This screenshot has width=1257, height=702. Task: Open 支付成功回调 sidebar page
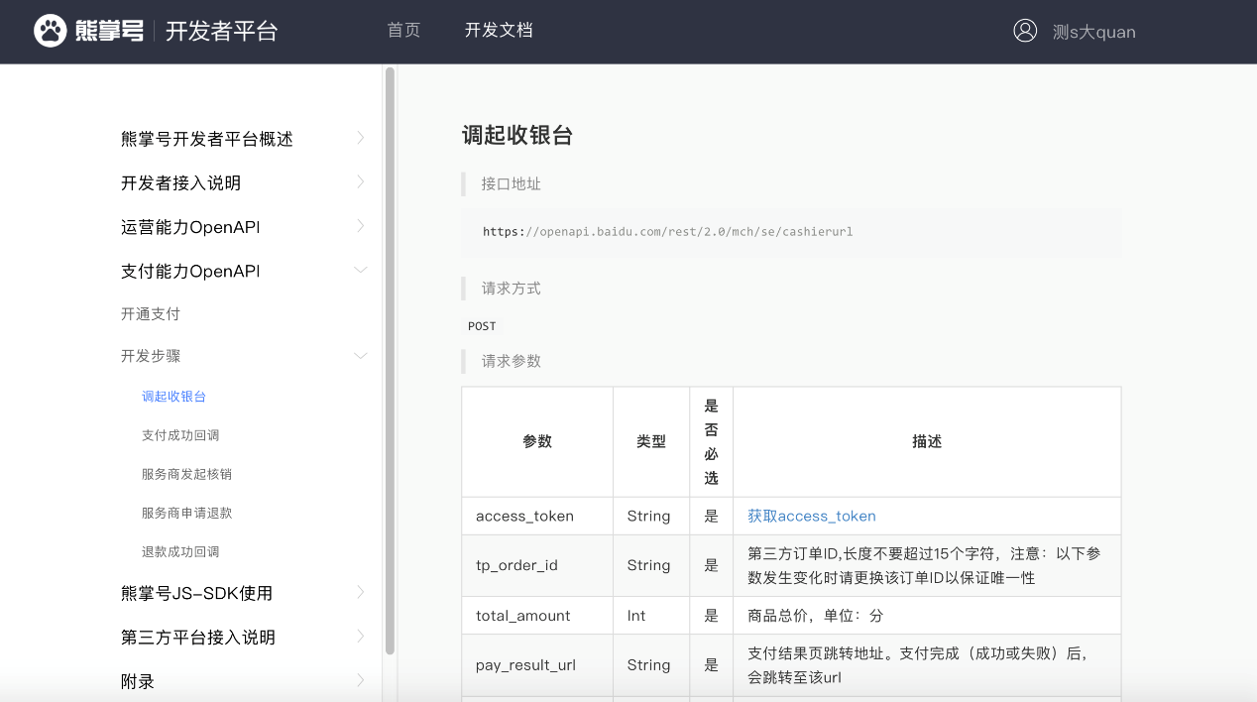(180, 435)
